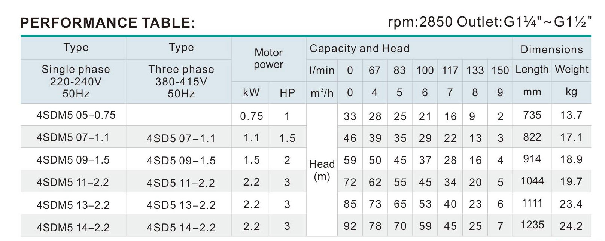The image size is (605, 241).
Task: Select the 4SDM5 05–0.75 model cell
Action: tap(76, 115)
